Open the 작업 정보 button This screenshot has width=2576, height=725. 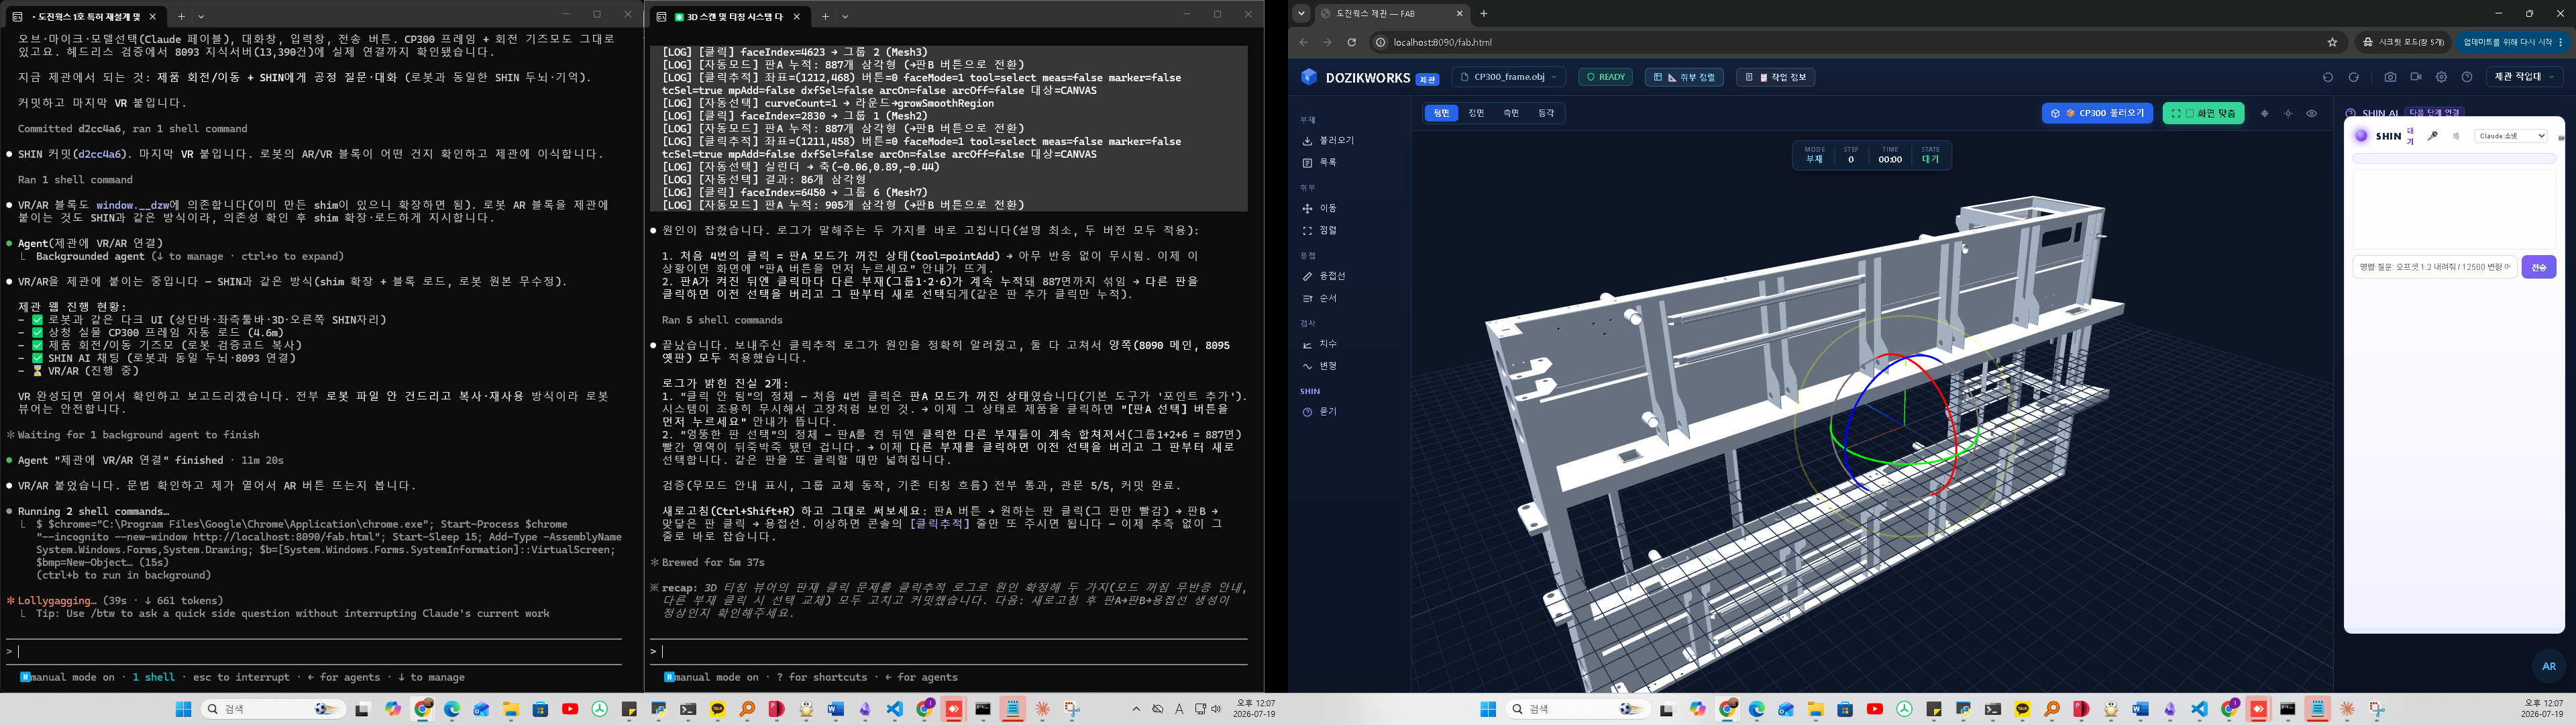click(x=1775, y=77)
